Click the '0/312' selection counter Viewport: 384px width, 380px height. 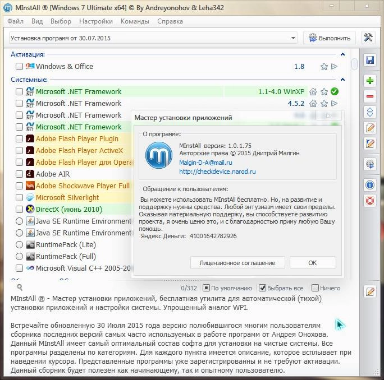tap(189, 288)
